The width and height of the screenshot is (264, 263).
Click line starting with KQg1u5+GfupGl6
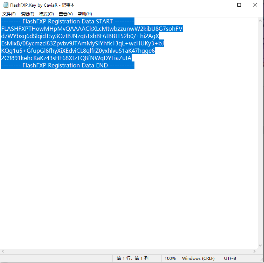coord(78,51)
